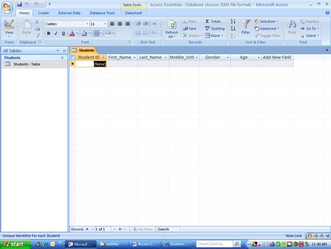Click the Office button logo

tap(7, 7)
